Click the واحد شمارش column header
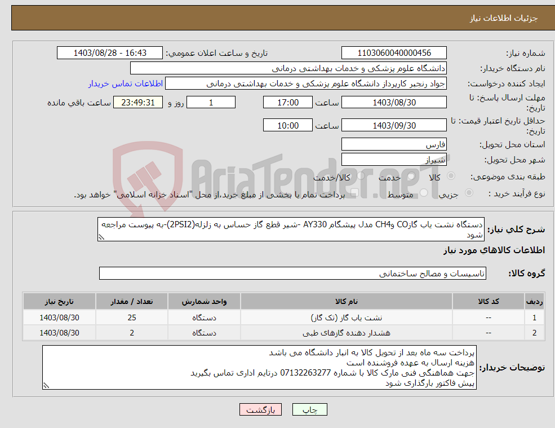The image size is (555, 428). 204,302
